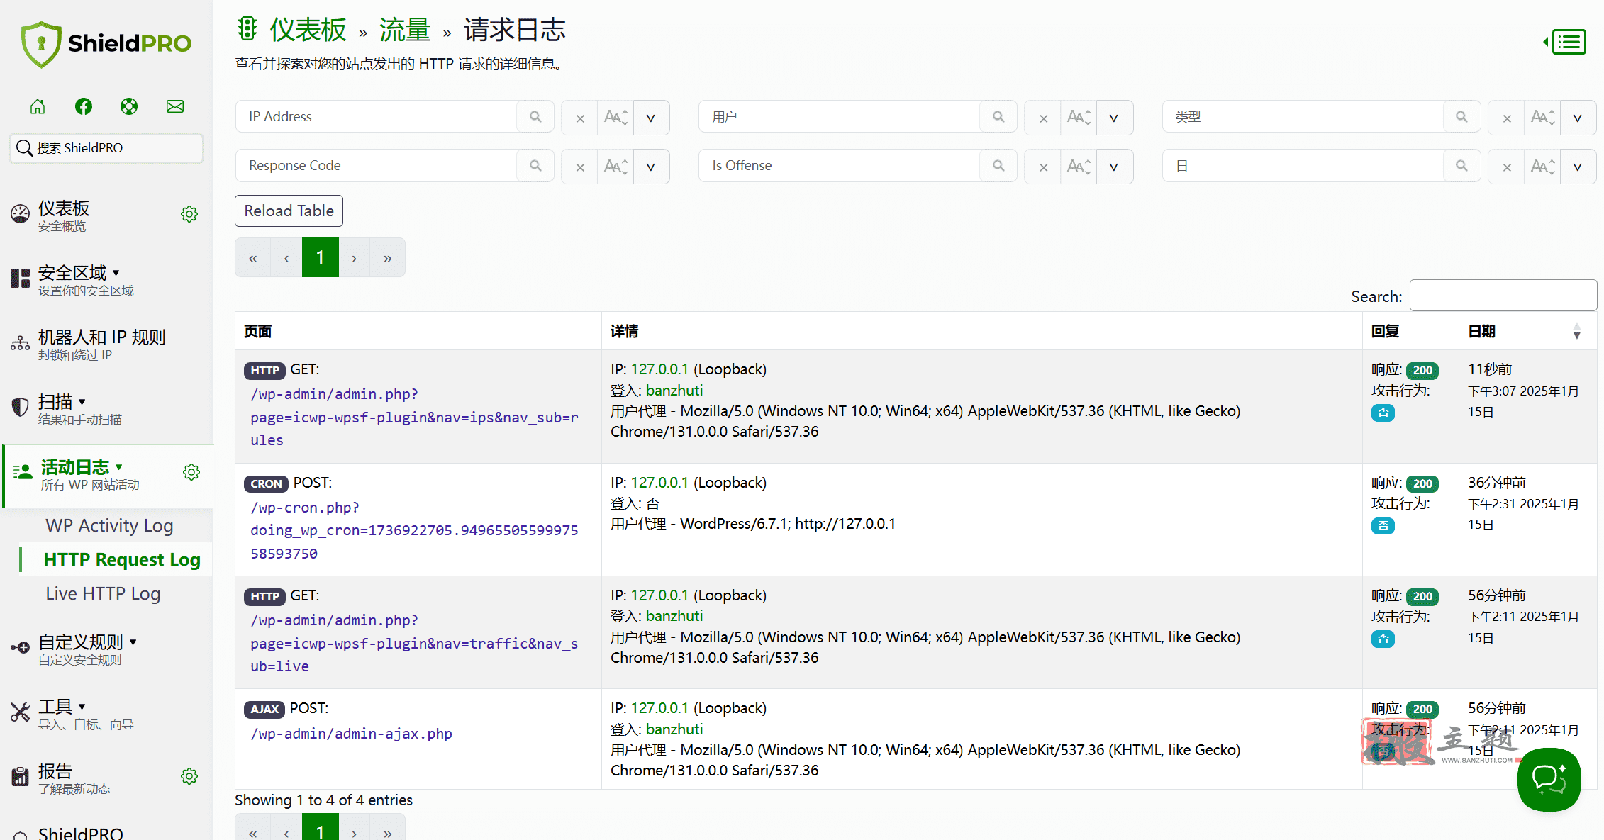Click IP 127.0.0.1 in first row

click(x=659, y=369)
